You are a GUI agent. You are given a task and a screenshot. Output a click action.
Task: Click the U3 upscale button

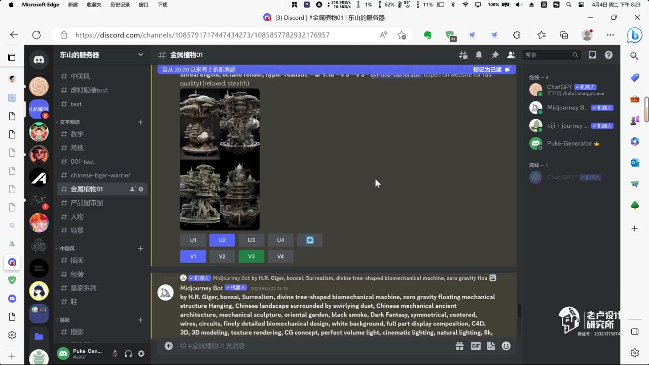tap(251, 240)
